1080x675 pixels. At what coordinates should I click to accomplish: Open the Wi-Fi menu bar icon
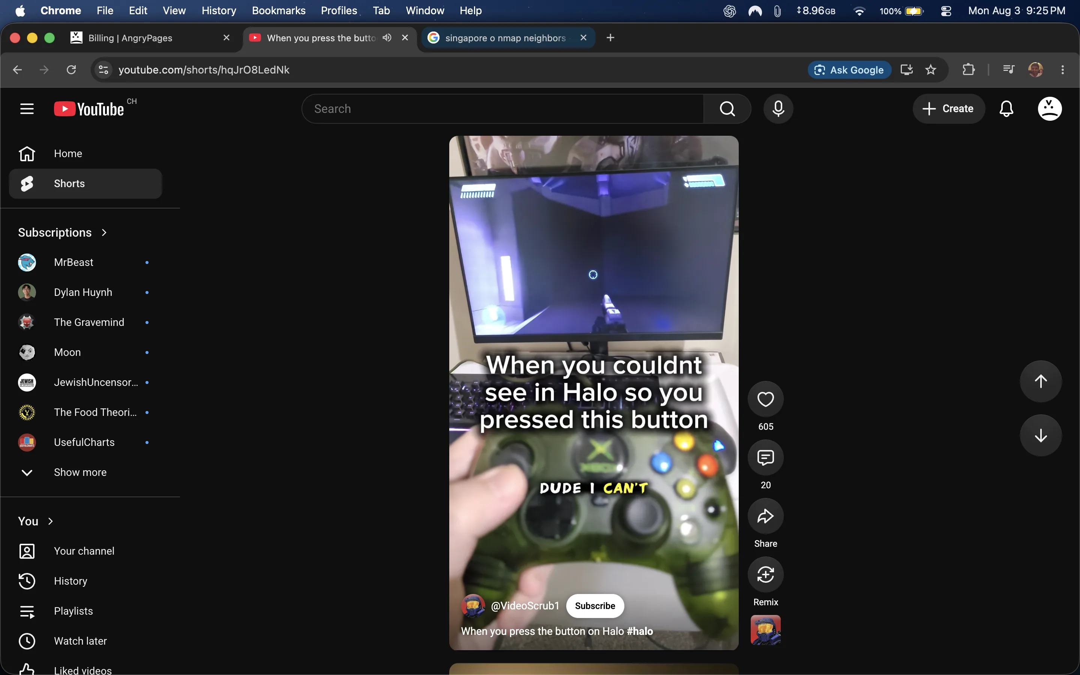[x=859, y=11]
